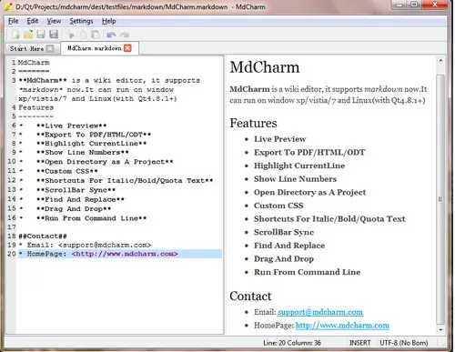The image size is (455, 352).
Task: Open the support@mdcharm.com link in preview
Action: click(x=320, y=312)
